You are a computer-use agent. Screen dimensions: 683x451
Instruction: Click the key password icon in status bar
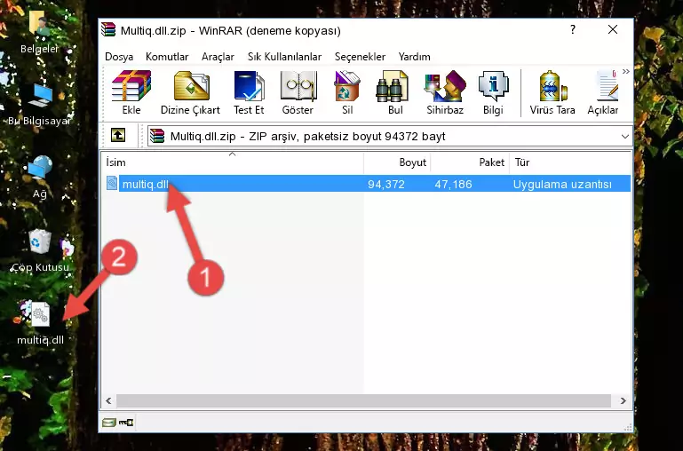click(x=126, y=423)
